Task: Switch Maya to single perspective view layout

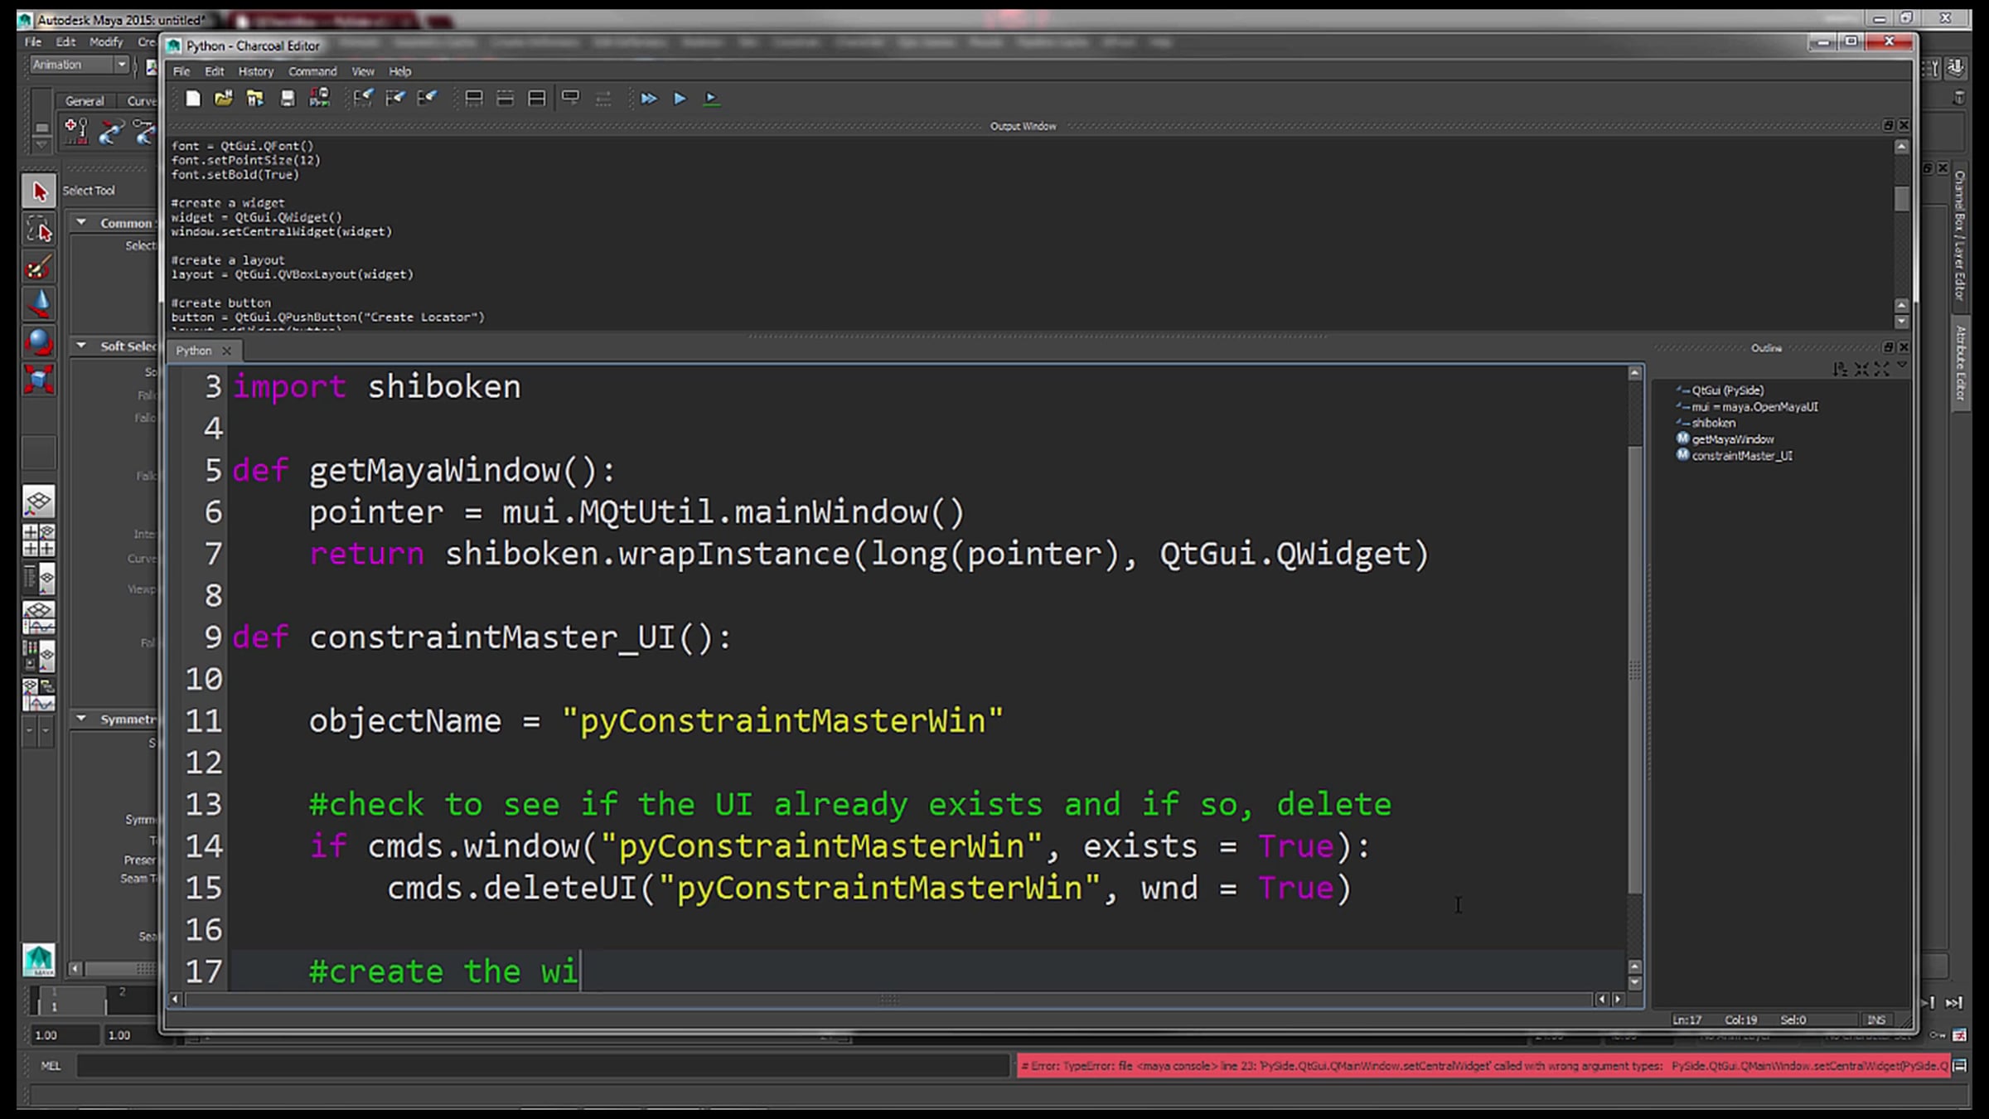Action: [39, 501]
